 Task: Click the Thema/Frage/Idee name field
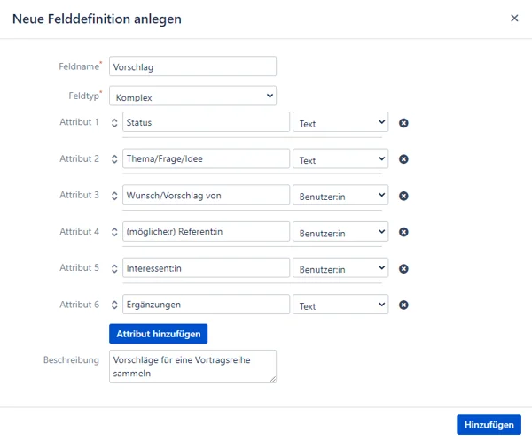pyautogui.click(x=206, y=158)
